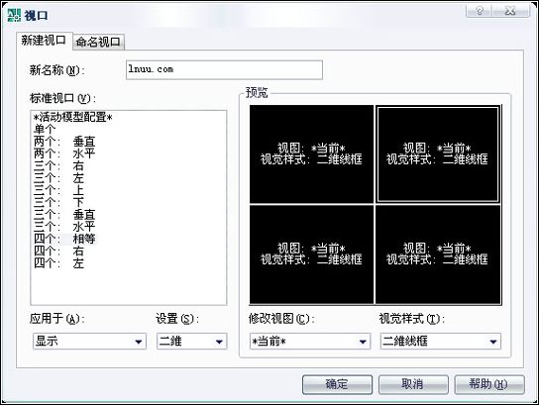Click the 取消 button
The height and width of the screenshot is (405, 539).
[413, 384]
